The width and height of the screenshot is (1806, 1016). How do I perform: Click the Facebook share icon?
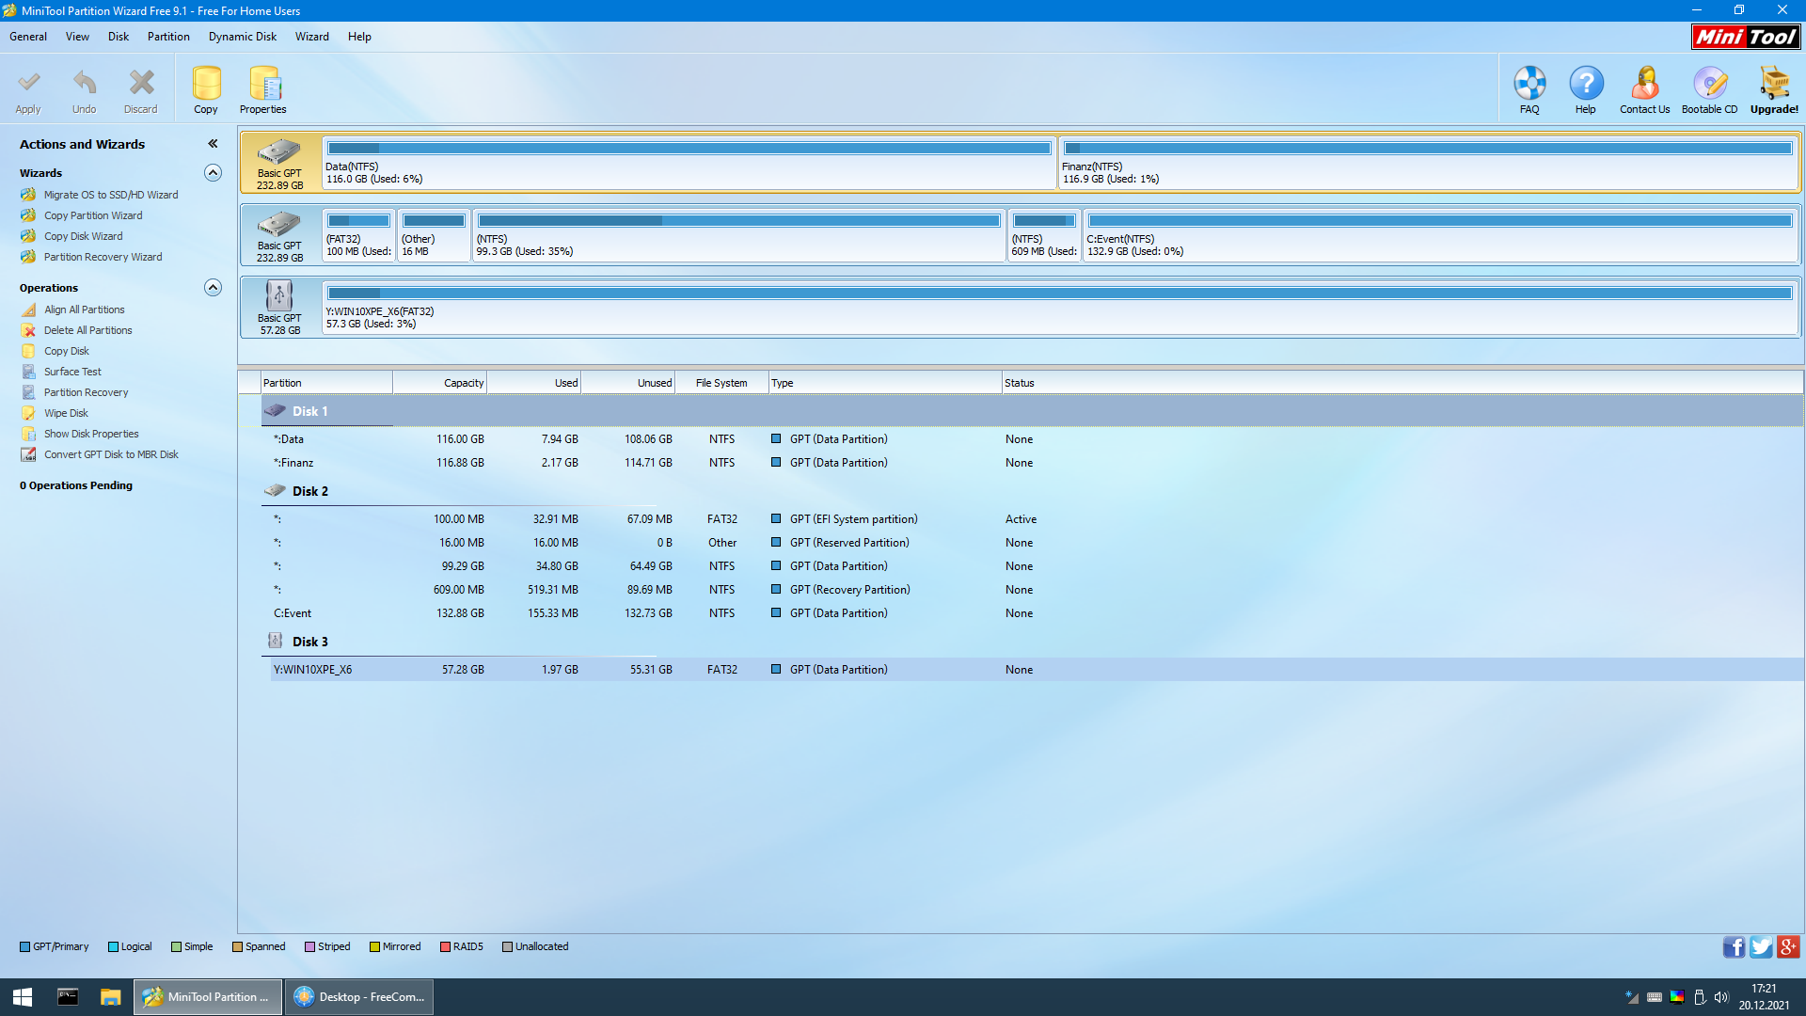[x=1734, y=947]
